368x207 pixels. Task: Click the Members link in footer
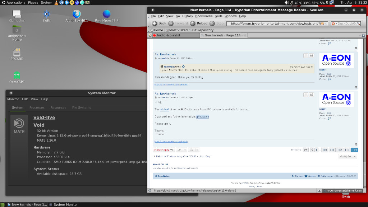(310, 176)
